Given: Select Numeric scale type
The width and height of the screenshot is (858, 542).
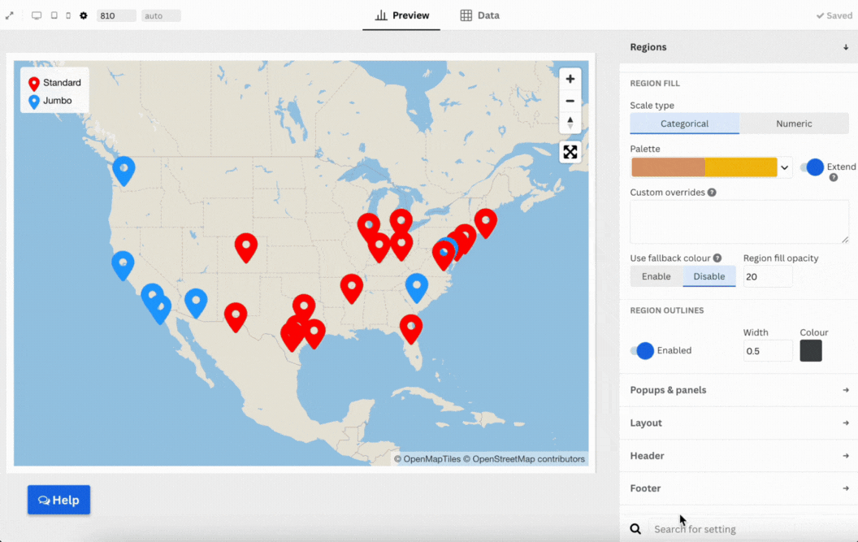Looking at the screenshot, I should coord(794,124).
